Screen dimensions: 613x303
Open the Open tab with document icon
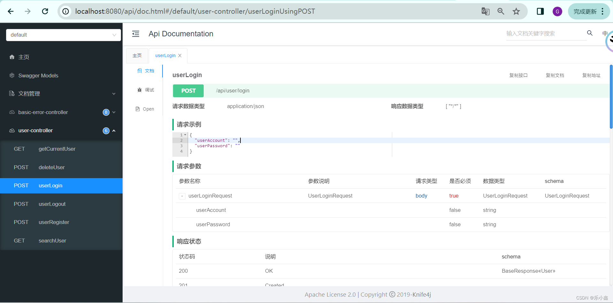click(x=145, y=109)
